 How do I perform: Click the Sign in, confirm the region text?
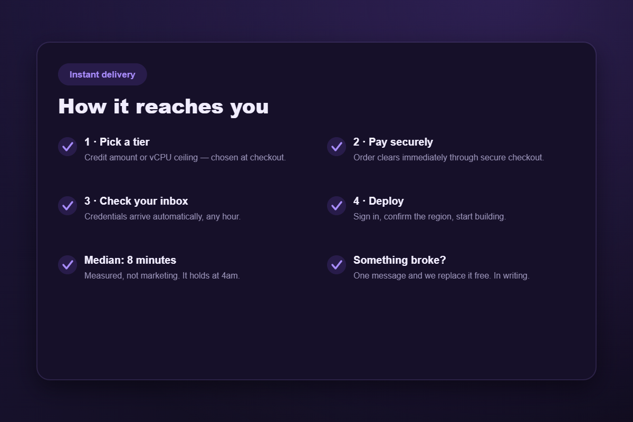click(x=430, y=217)
